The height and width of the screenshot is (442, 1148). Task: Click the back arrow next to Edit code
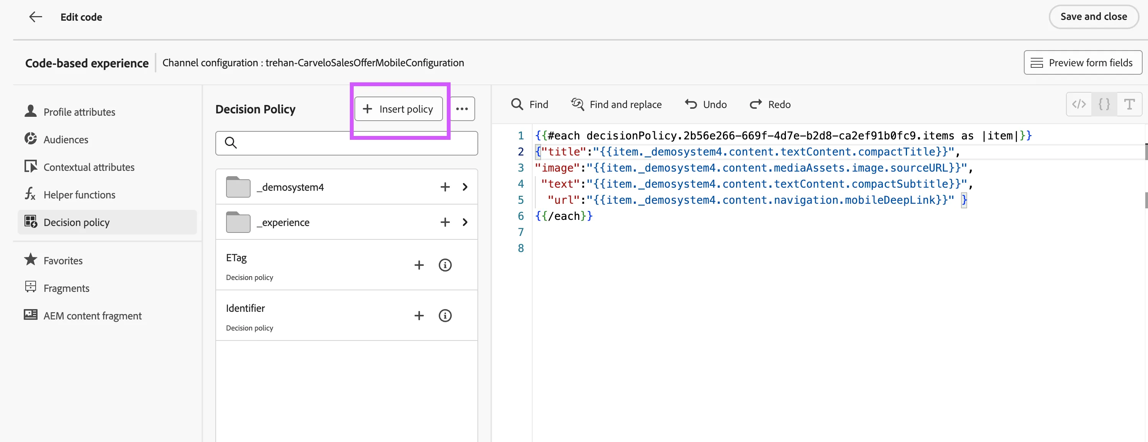click(35, 17)
